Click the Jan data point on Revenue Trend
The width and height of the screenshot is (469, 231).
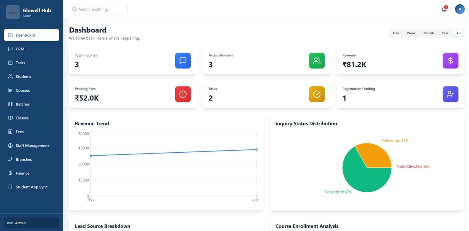point(256,149)
